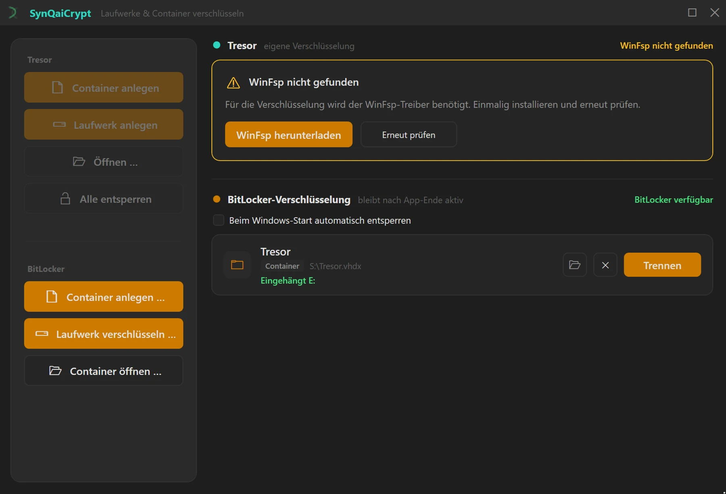Click 'Container öffnen ...' button
This screenshot has width=726, height=494.
click(x=104, y=371)
